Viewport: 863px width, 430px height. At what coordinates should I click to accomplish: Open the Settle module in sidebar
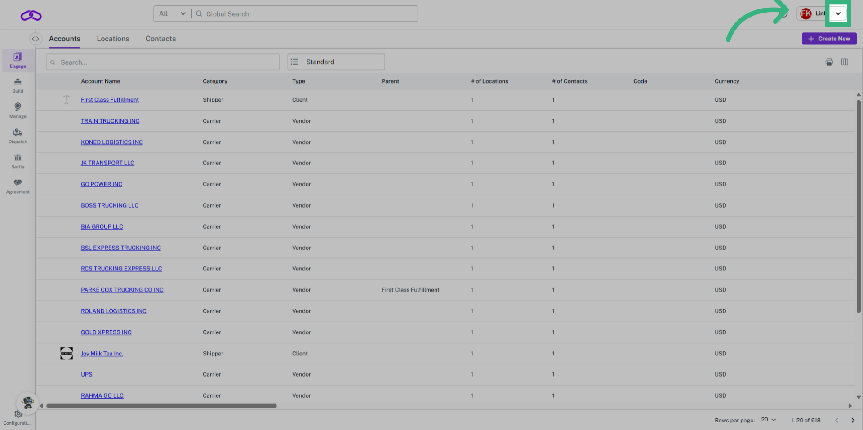(18, 161)
